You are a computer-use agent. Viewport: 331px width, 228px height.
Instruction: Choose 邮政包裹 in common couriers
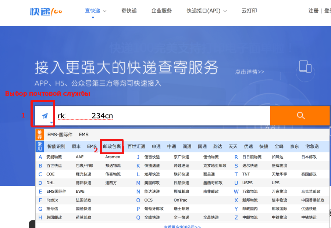tap(112, 146)
